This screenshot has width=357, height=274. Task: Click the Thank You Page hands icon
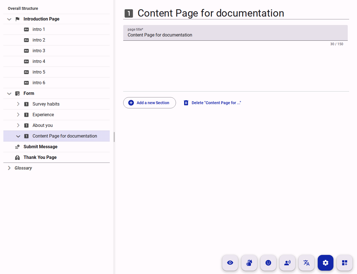[17, 157]
